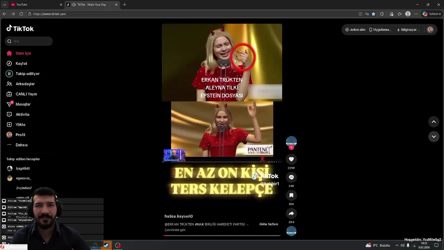Screen dimensions: 444x250
Task: Open taskbar clock showing 19:25
Action: (x=424, y=245)
